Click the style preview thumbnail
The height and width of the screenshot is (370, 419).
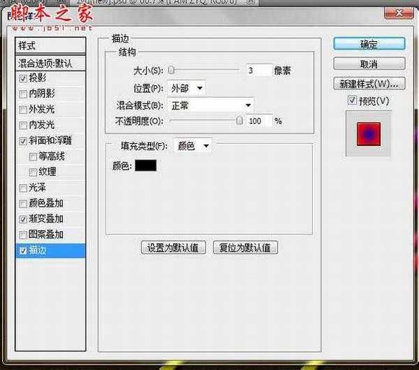coord(369,132)
